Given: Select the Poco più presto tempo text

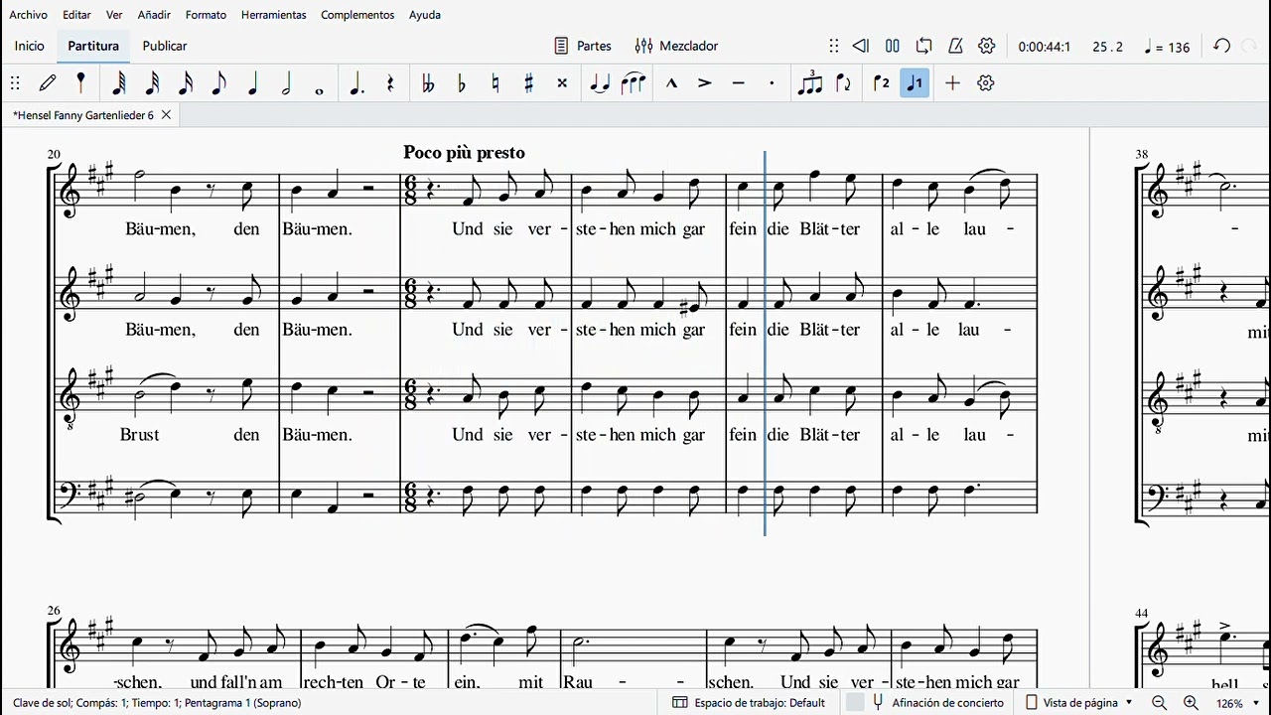Looking at the screenshot, I should click(464, 152).
